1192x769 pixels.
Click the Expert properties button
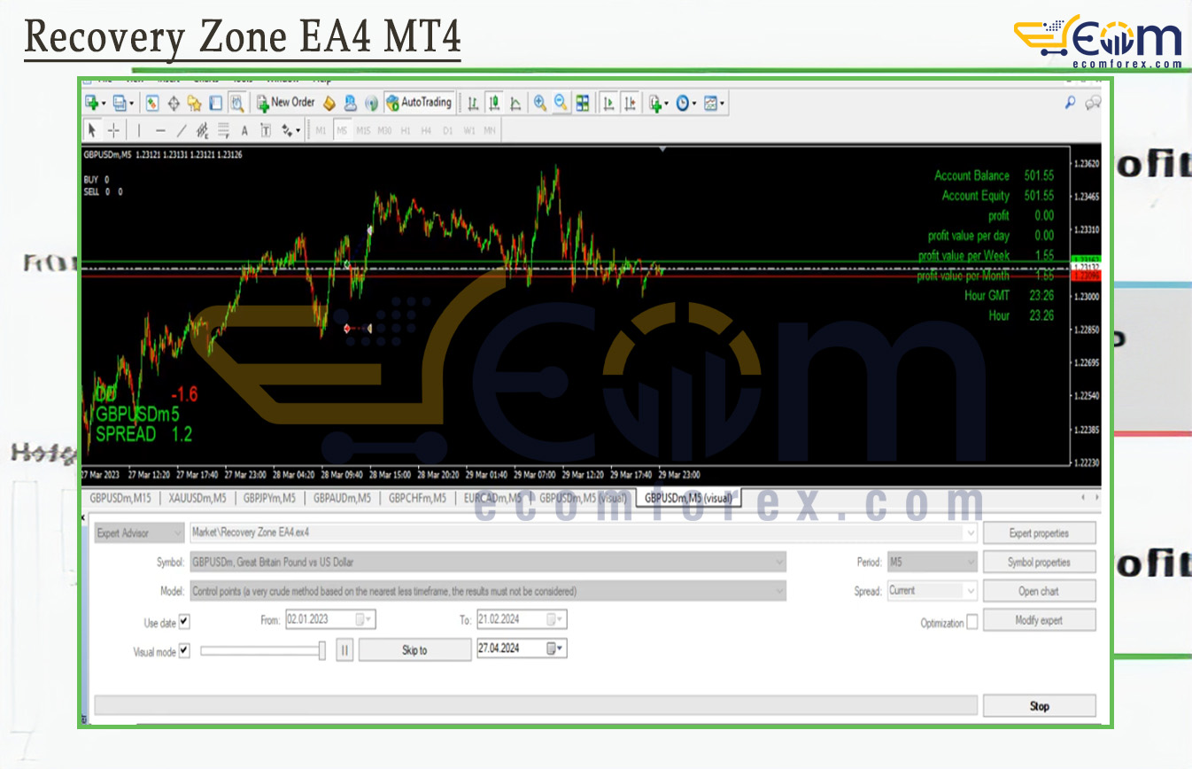tap(1039, 533)
